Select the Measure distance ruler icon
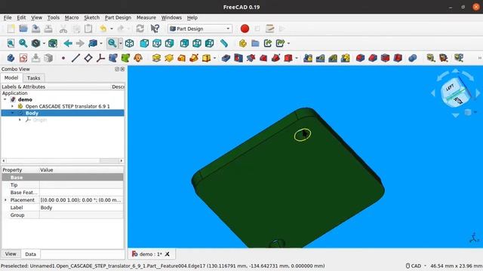Viewport: 483px width, 271px height. tap(224, 44)
